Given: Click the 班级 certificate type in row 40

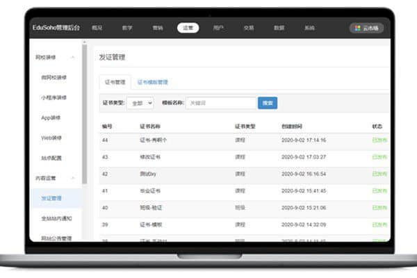Looking at the screenshot, I should (x=240, y=208).
